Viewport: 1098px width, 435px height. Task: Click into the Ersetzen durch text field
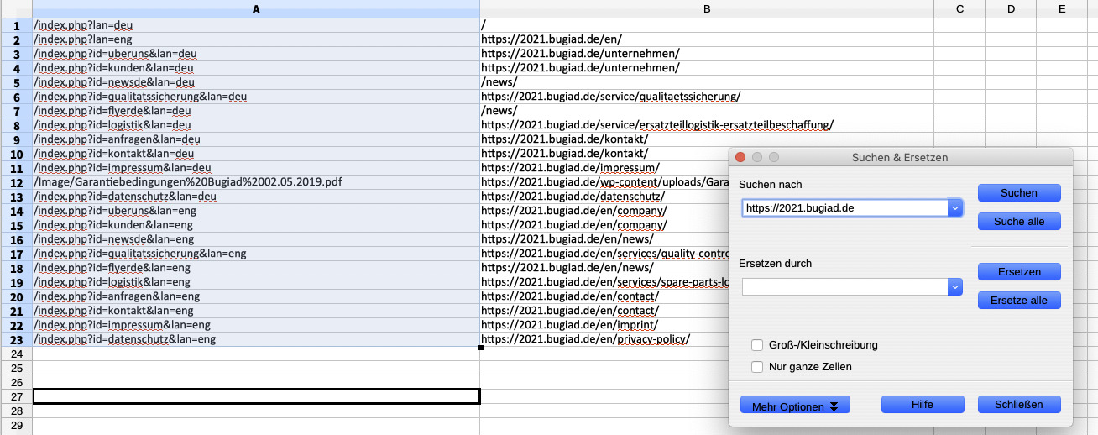click(844, 287)
